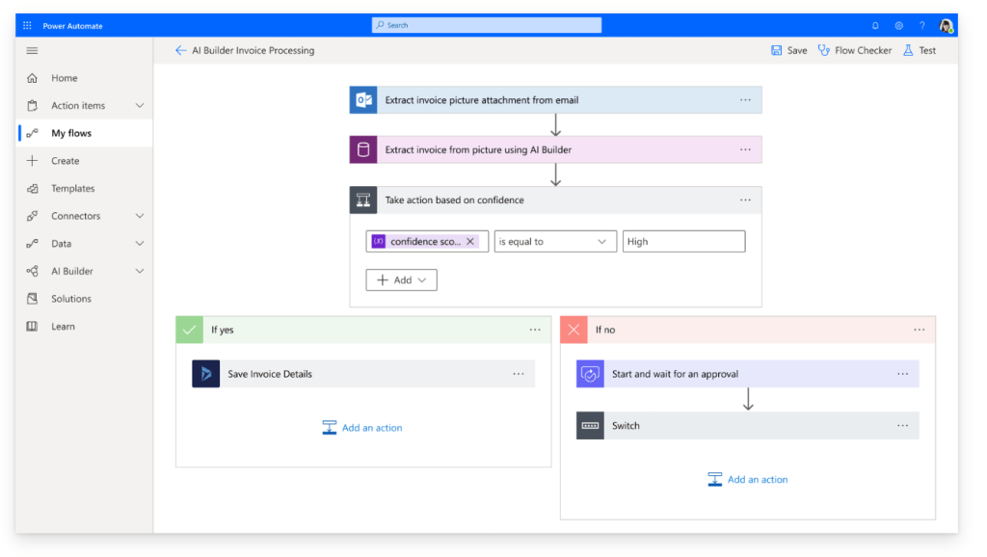Click the back arrow beside flow title
The width and height of the screenshot is (987, 557).
click(x=180, y=51)
